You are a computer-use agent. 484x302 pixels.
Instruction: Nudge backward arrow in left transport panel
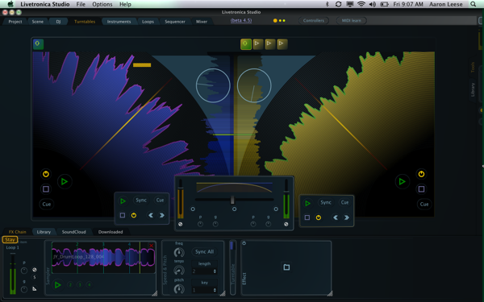[x=151, y=215]
